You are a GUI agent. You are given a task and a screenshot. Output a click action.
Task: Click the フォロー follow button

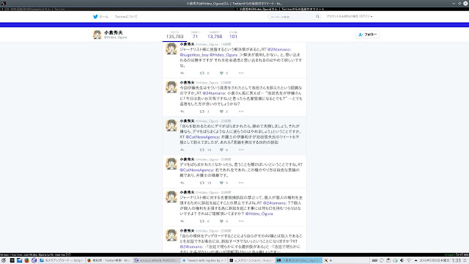(368, 34)
